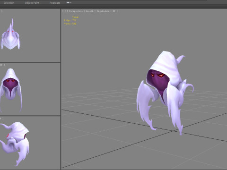Viewport: 227px width, 170px height.
Task: Open the Perspective viewport label menu
Action: pyautogui.click(x=76, y=11)
